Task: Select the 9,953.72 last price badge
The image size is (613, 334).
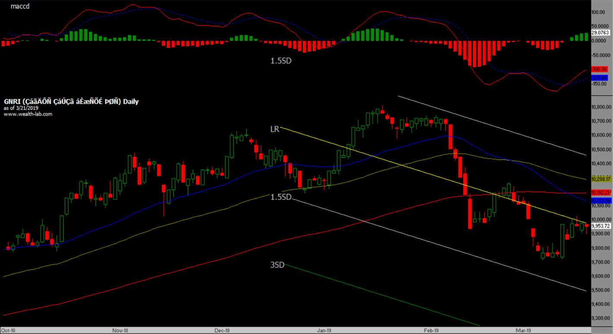Action: coord(600,226)
